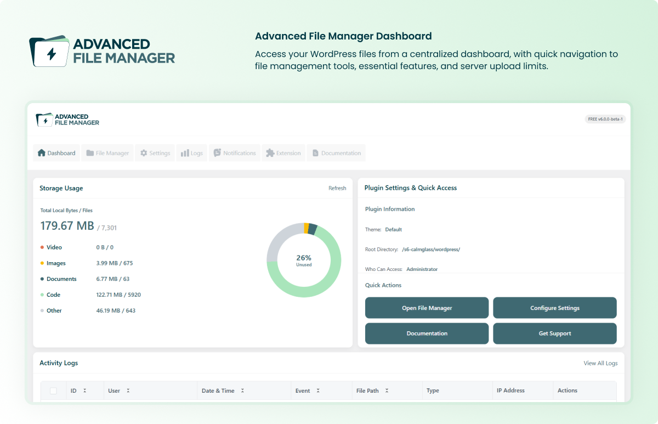This screenshot has height=424, width=658.
Task: Refresh the Storage Usage data
Action: coord(337,188)
